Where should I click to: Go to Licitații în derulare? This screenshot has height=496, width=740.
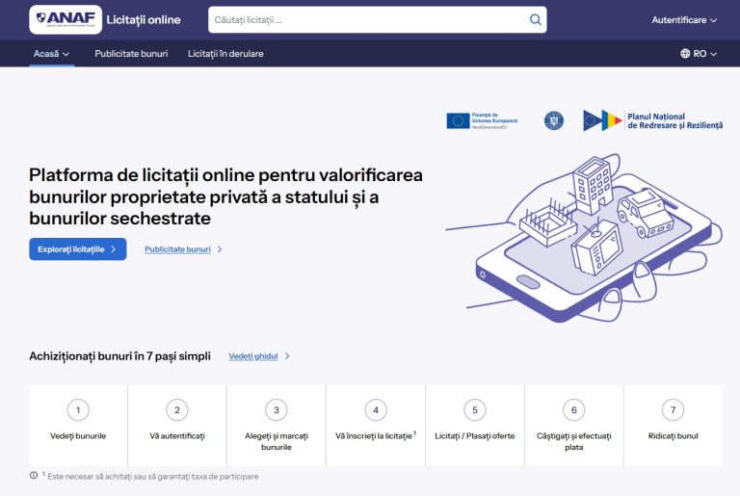click(225, 54)
